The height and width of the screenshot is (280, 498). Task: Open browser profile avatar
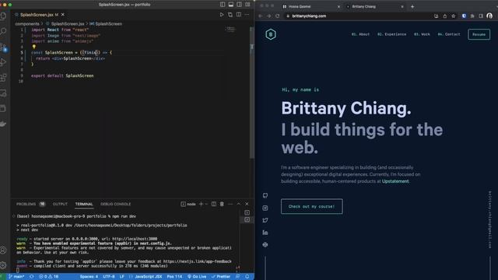[489, 16]
